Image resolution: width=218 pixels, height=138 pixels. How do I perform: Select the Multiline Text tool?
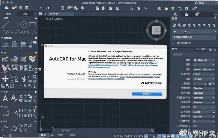(5, 98)
